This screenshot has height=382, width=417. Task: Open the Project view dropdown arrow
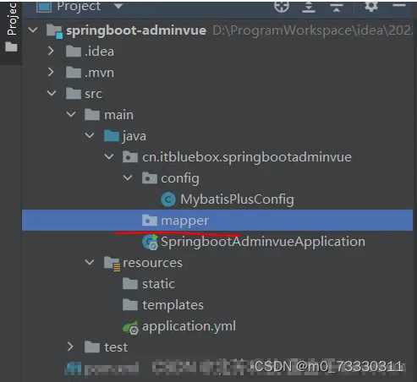click(118, 6)
